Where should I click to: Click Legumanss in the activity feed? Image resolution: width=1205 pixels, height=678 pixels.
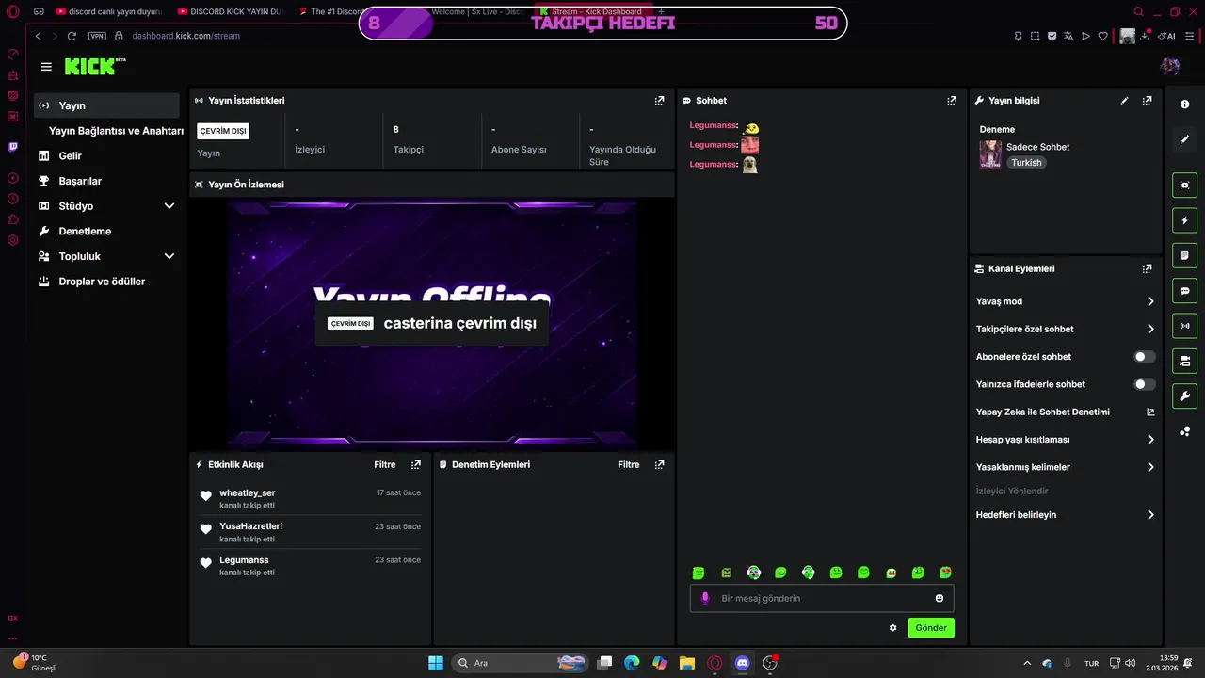pos(244,560)
